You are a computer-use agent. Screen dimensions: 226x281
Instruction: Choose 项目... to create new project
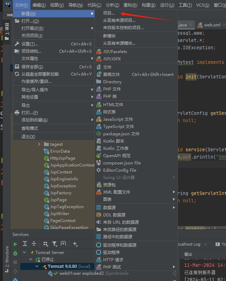136,13
